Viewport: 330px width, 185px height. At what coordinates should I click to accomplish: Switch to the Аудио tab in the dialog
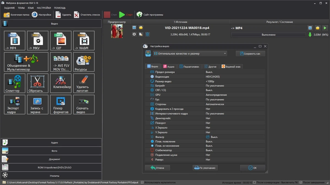click(169, 66)
